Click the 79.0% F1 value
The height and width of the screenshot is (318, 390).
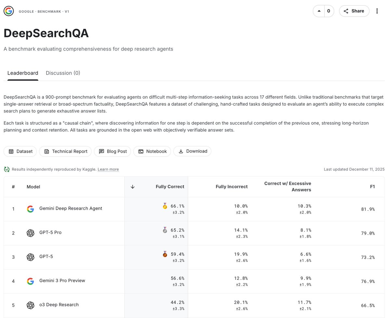368,233
